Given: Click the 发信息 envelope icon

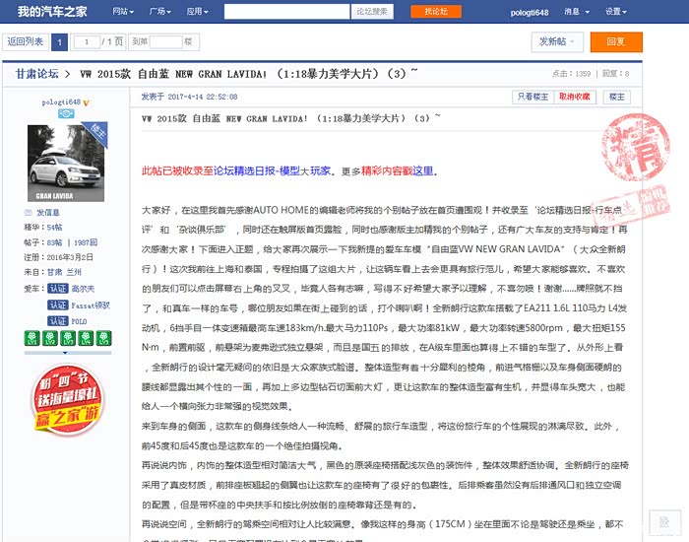Looking at the screenshot, I should 29,213.
